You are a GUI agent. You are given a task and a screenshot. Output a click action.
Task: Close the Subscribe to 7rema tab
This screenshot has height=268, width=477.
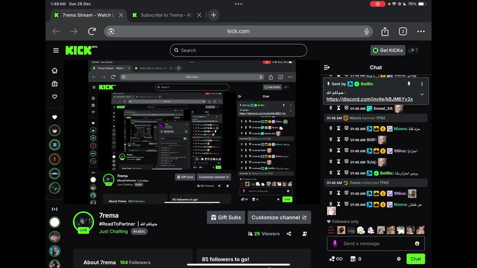(199, 15)
